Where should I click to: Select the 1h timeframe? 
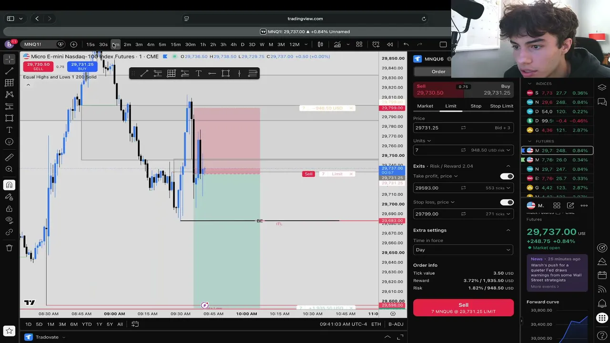[203, 44]
